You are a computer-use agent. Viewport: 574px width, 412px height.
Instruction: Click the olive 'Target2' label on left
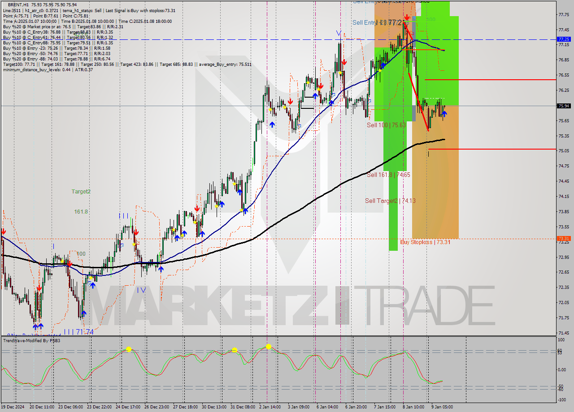click(81, 191)
